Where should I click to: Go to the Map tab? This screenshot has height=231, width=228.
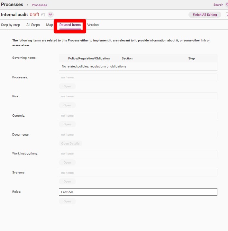(50, 25)
